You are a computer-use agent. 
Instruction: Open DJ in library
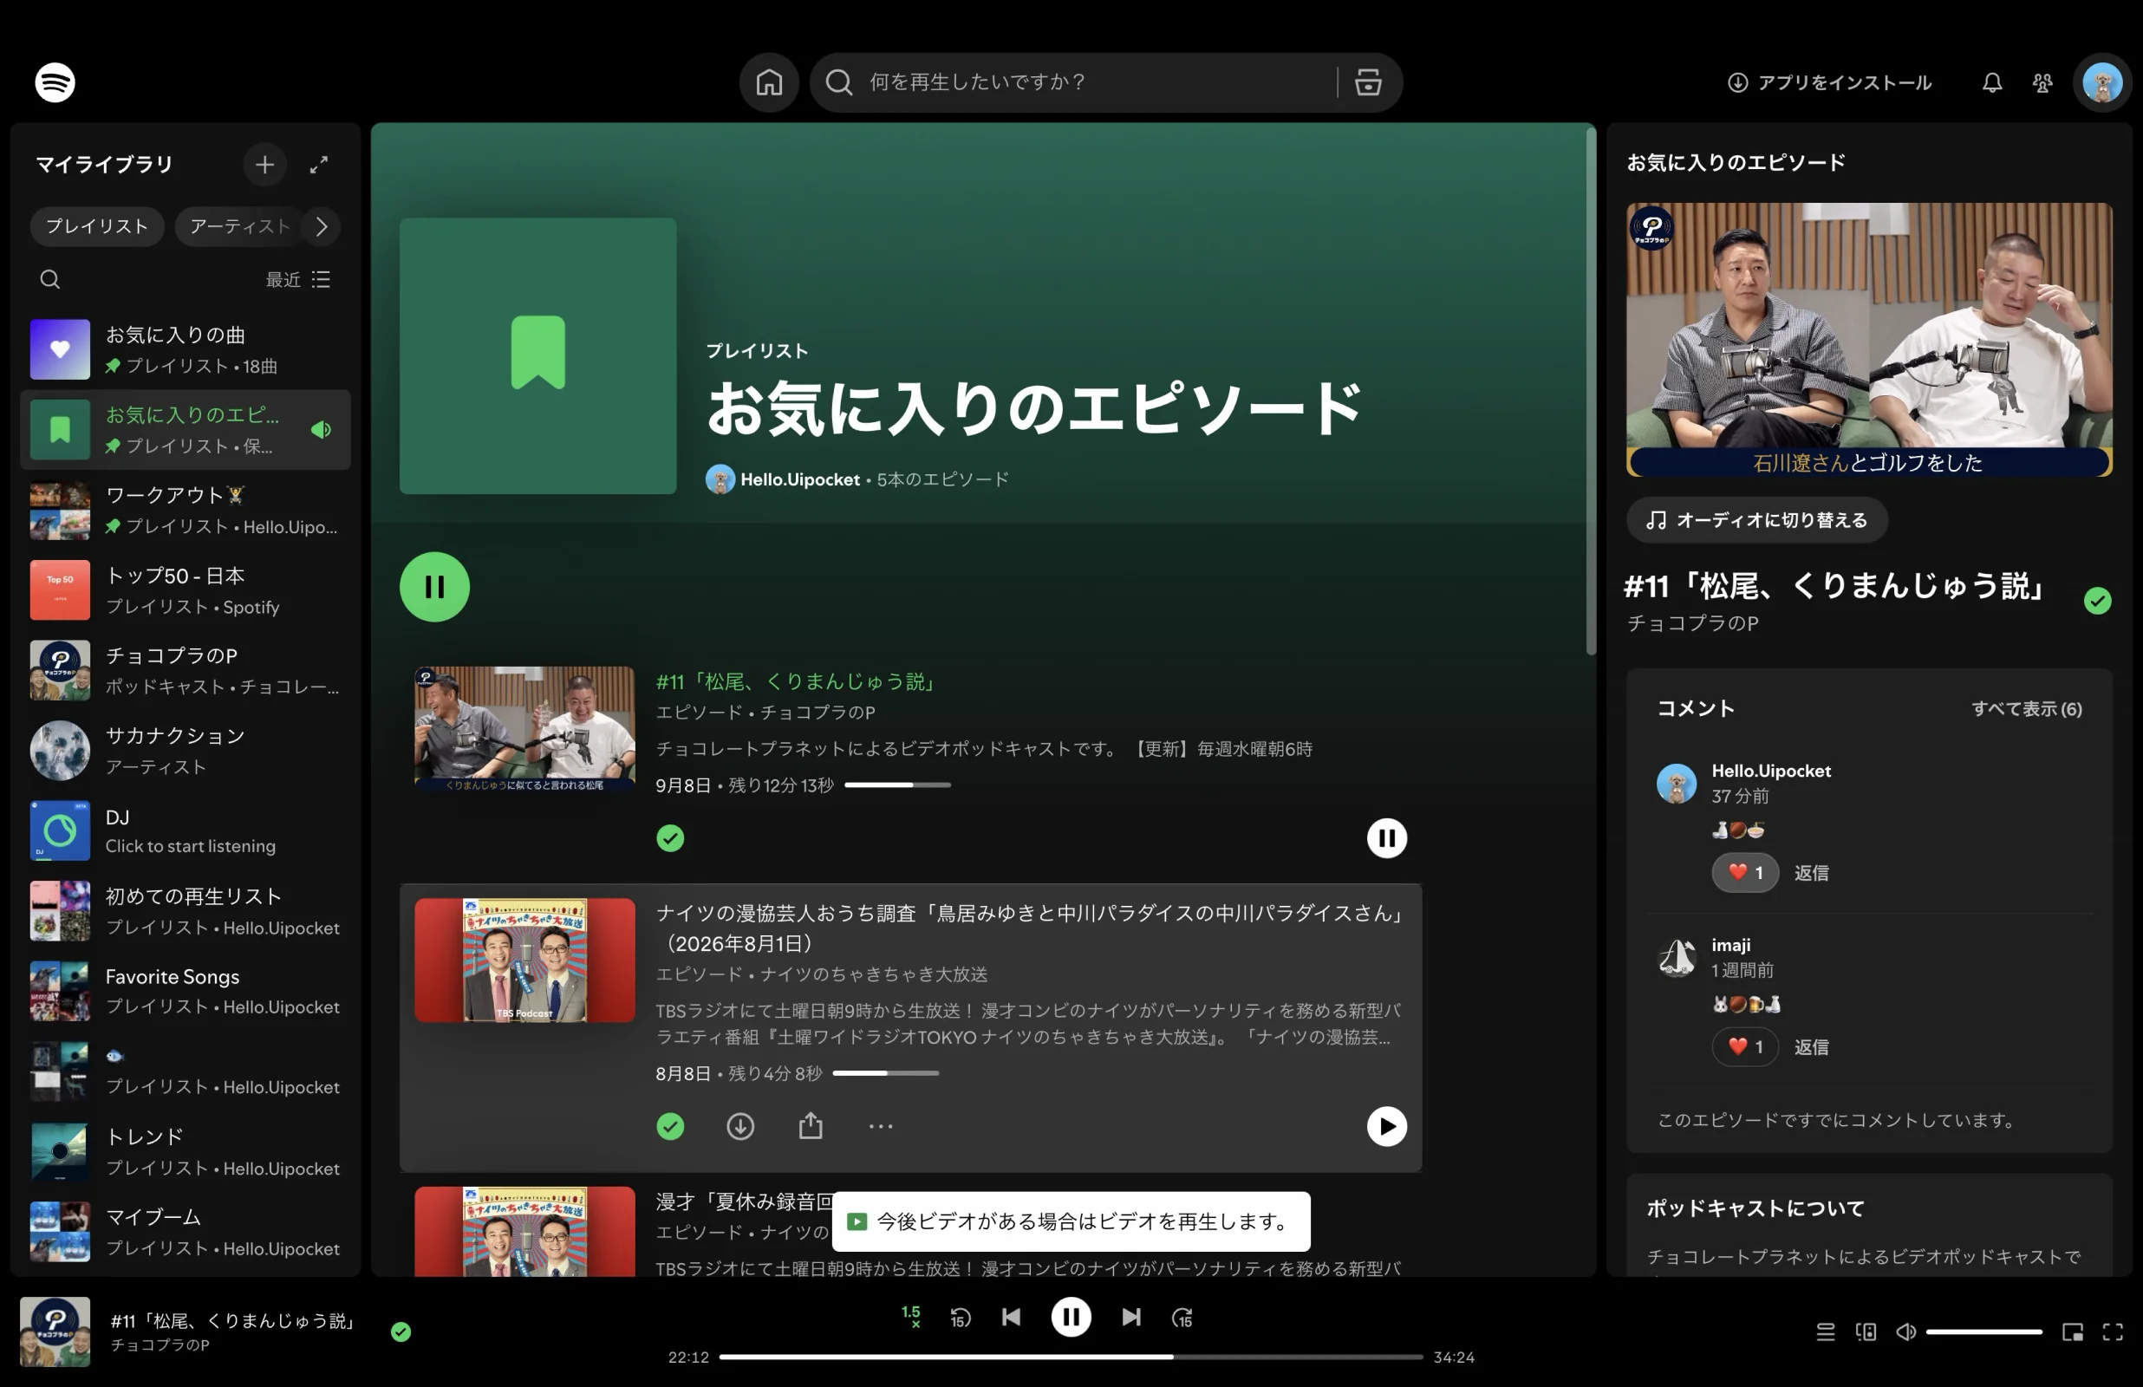(185, 830)
